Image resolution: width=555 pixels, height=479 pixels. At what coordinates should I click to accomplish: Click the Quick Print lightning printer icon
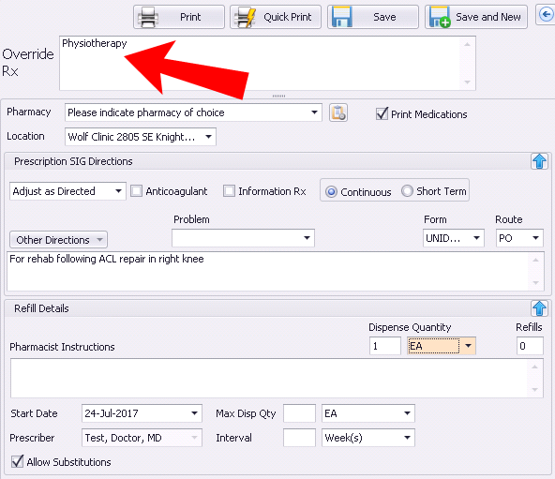point(246,17)
